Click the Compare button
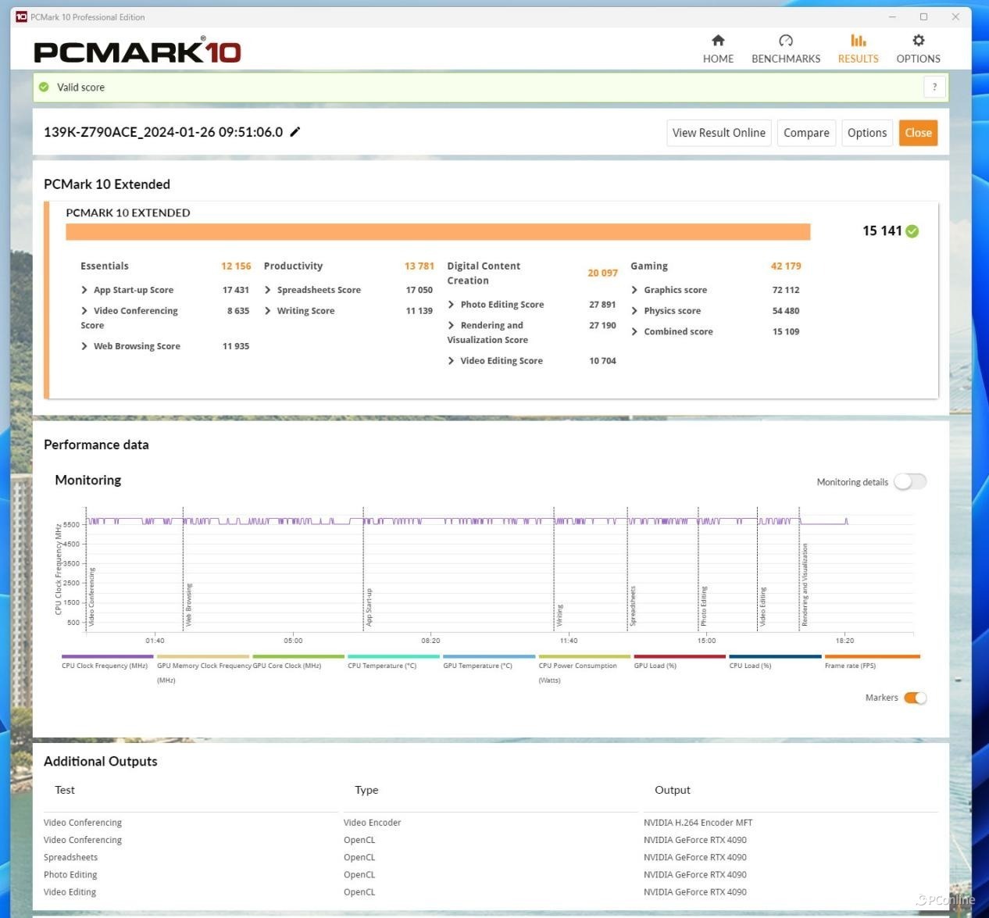 tap(806, 133)
